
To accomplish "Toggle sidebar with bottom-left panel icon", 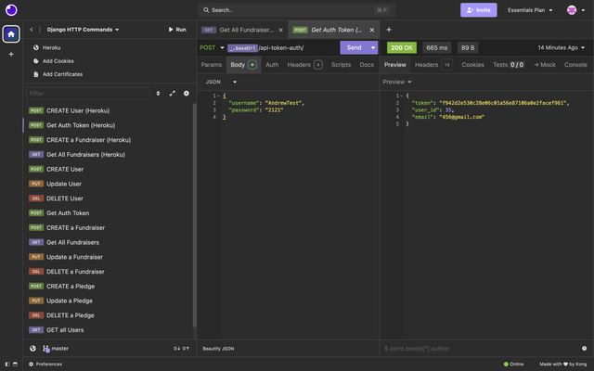I will click(7, 365).
